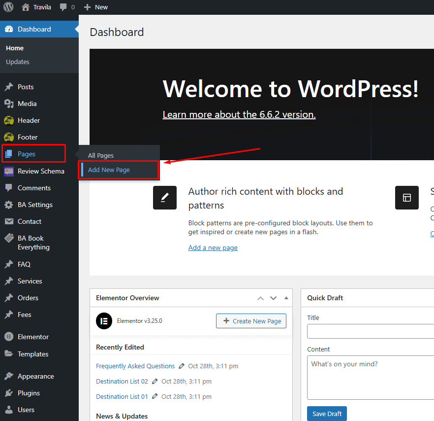434x421 pixels.
Task: Open Updates under Dashboard menu
Action: pyautogui.click(x=18, y=62)
